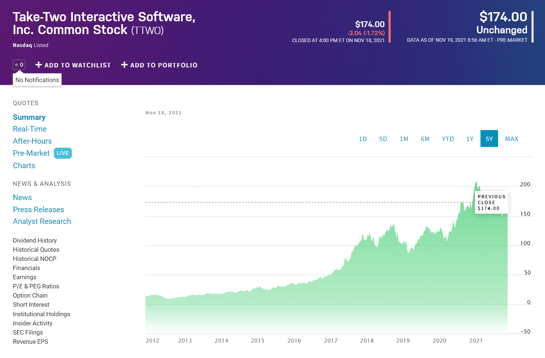Go to Financials
This screenshot has height=358, width=545.
[x=26, y=268]
